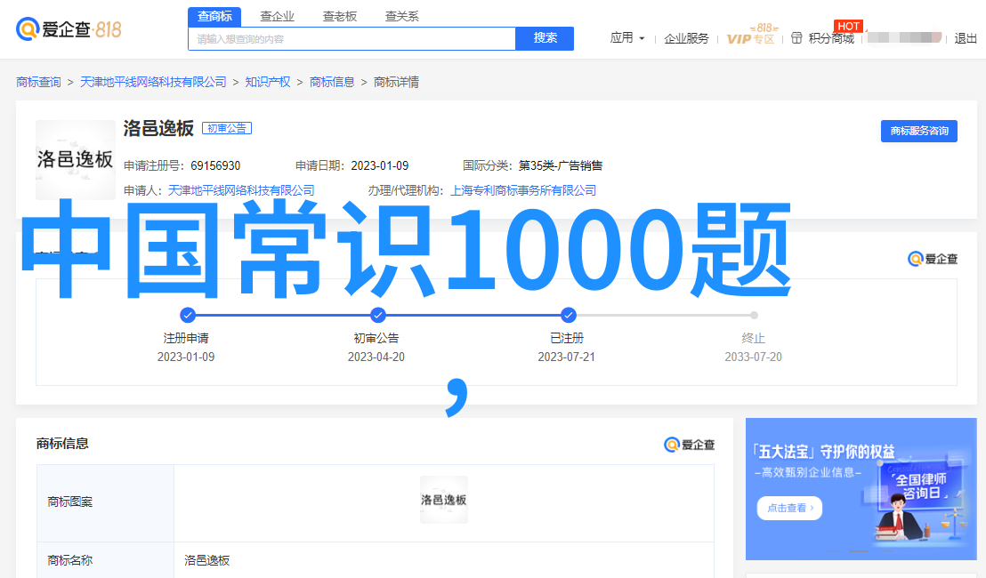
Task: Click the 终止 timeline end dot
Action: coord(754,316)
